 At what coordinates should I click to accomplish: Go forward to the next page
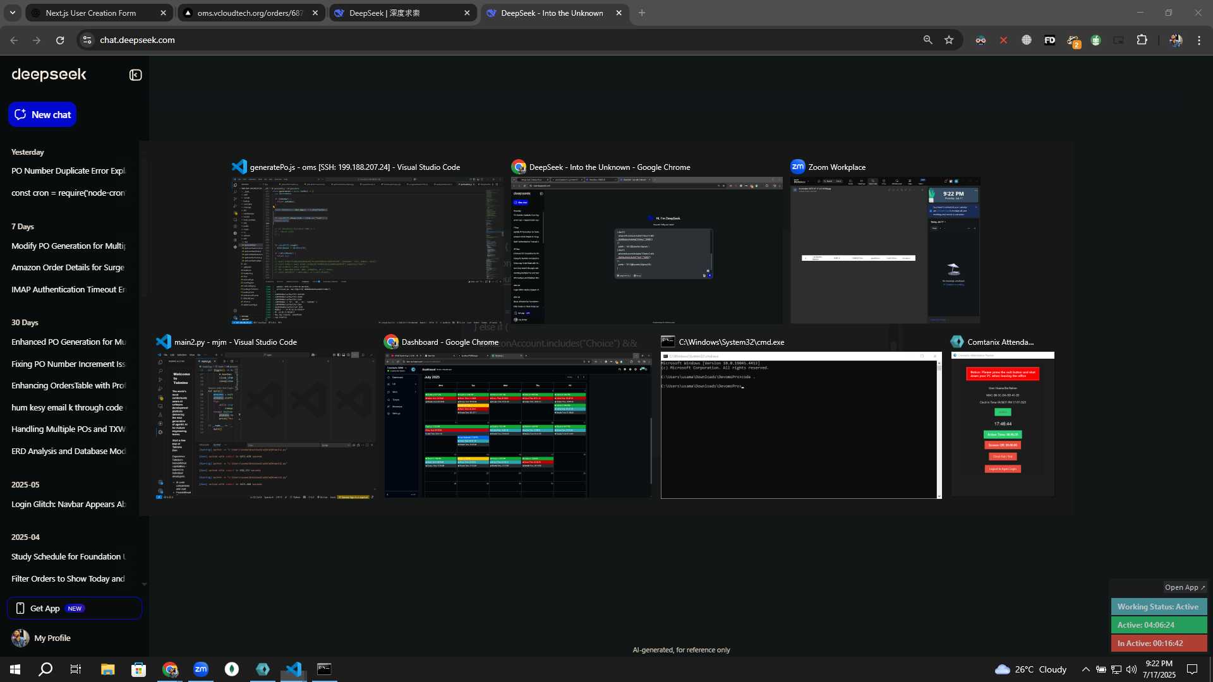37,40
